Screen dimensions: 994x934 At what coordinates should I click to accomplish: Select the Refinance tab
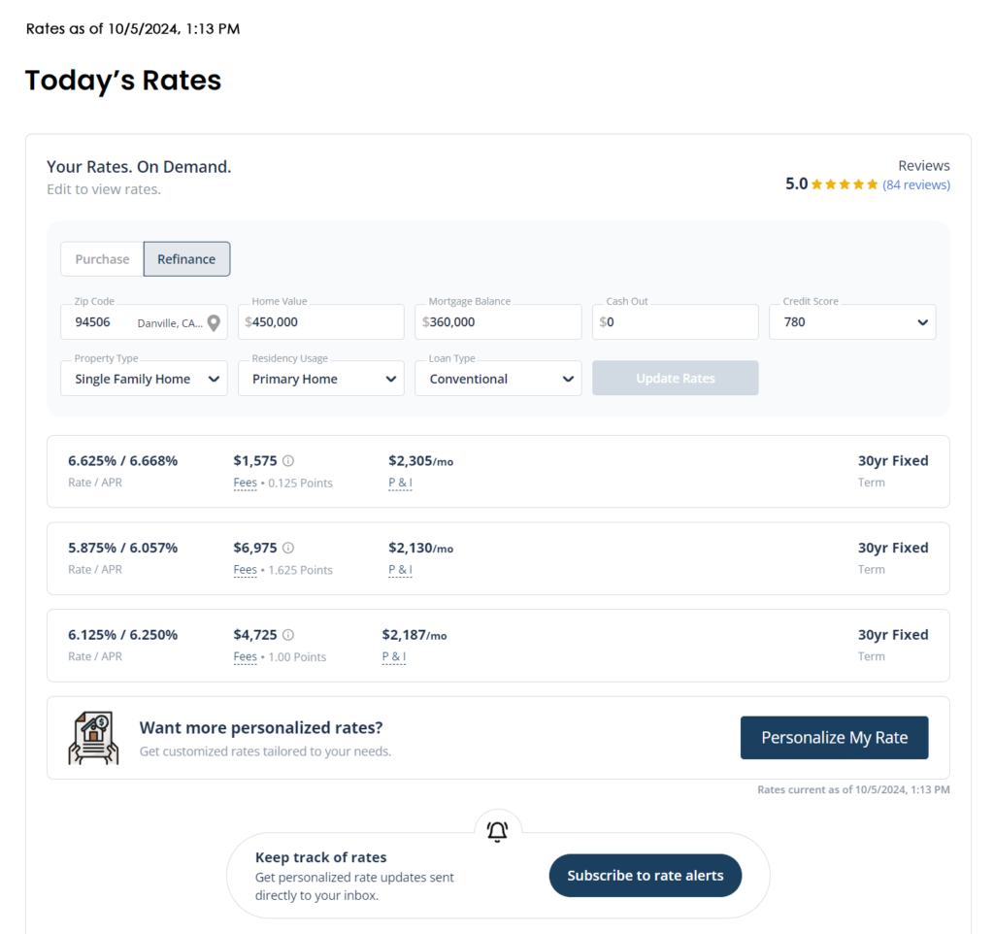(x=186, y=258)
